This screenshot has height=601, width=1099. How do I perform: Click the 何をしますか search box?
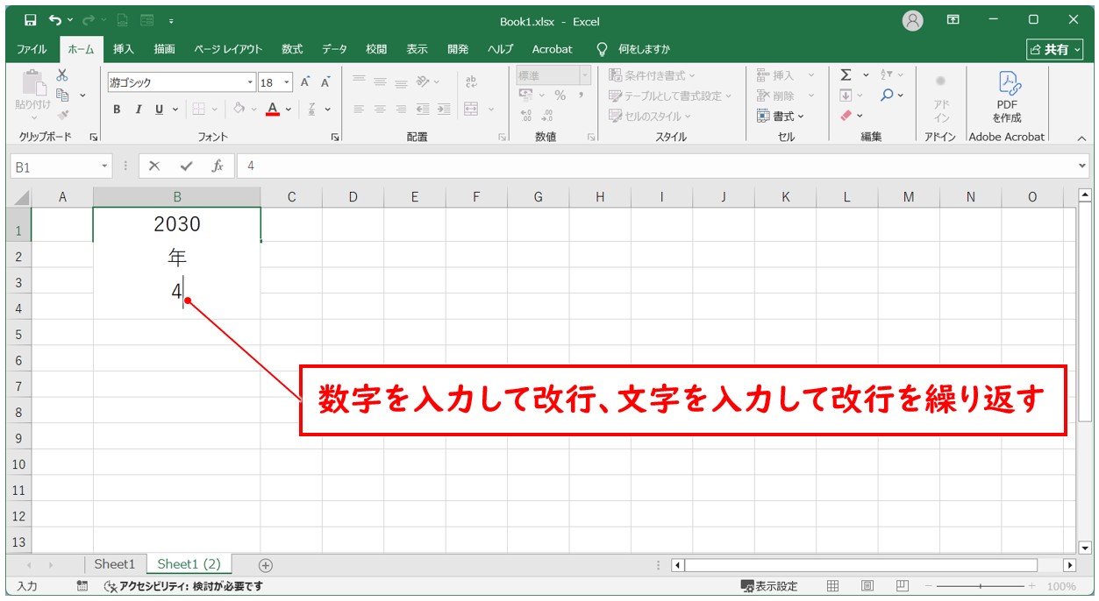tap(644, 49)
